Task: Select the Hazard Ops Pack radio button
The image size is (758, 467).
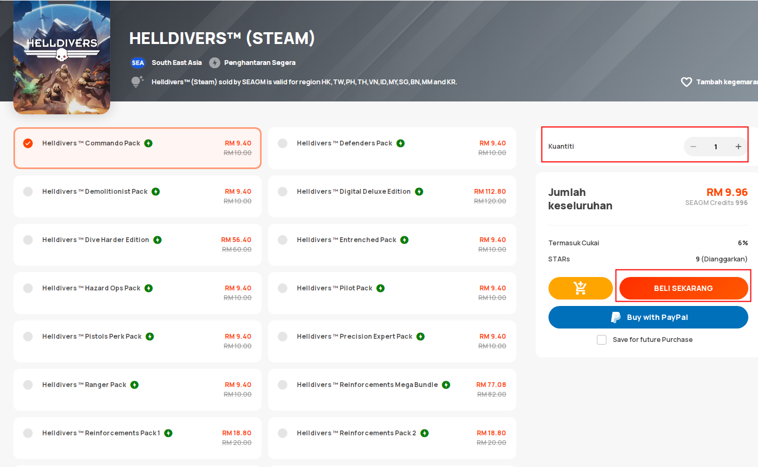Action: (x=28, y=288)
